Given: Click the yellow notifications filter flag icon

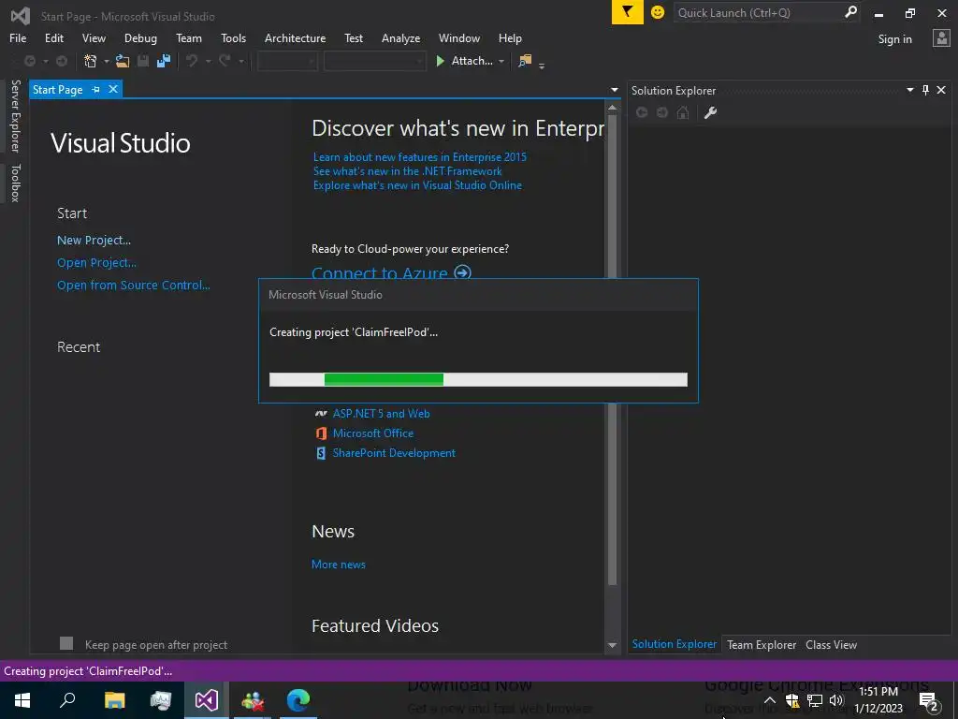Looking at the screenshot, I should pyautogui.click(x=628, y=12).
